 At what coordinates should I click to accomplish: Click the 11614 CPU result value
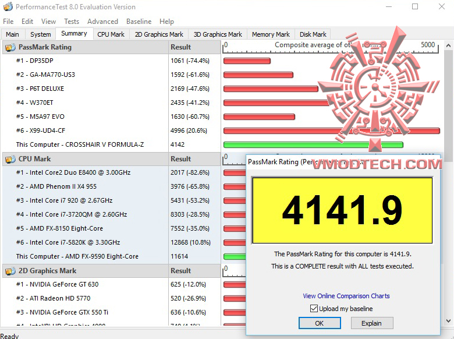179,256
